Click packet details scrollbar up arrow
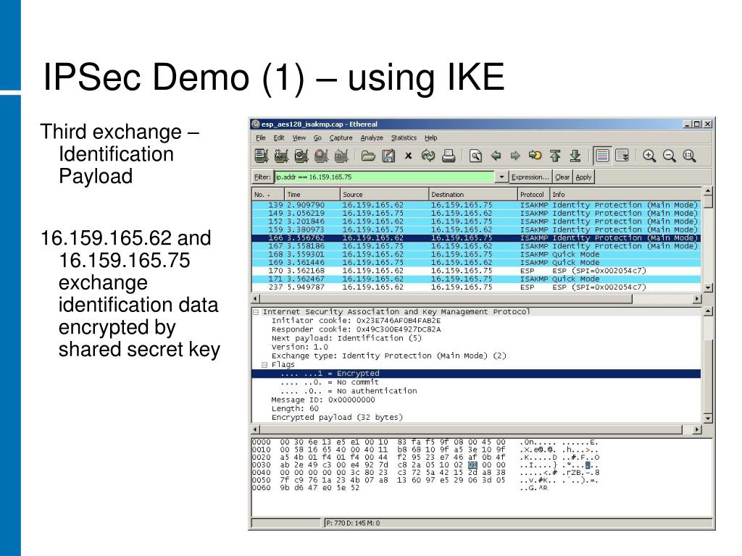 (x=708, y=311)
